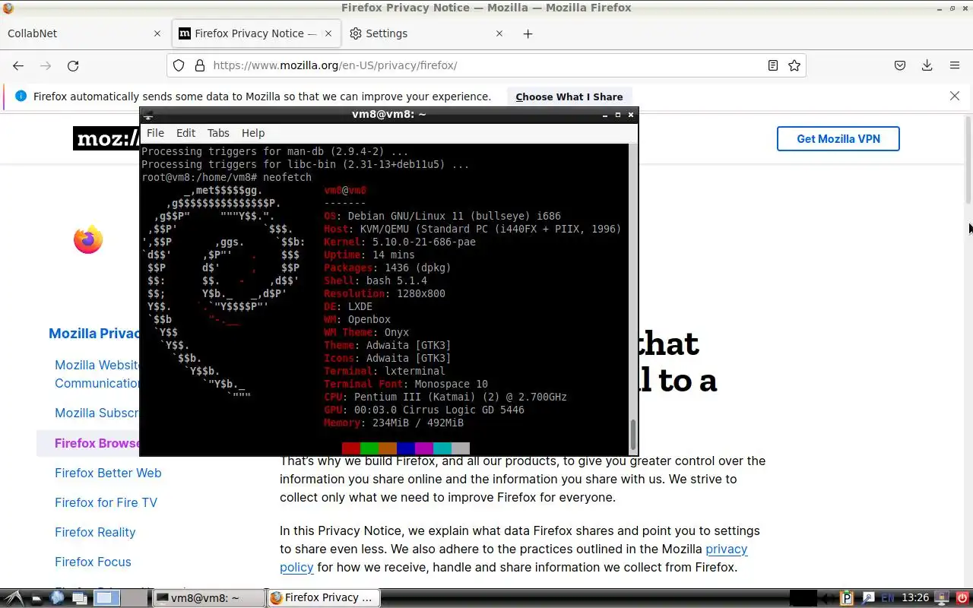Open the Firefox Focus sidebar link
This screenshot has width=973, height=608.
(x=93, y=562)
